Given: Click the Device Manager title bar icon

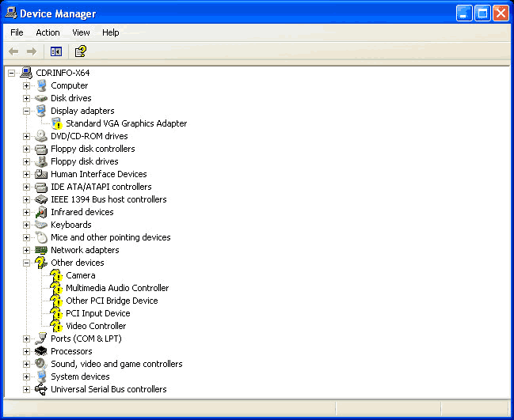Looking at the screenshot, I should (11, 13).
